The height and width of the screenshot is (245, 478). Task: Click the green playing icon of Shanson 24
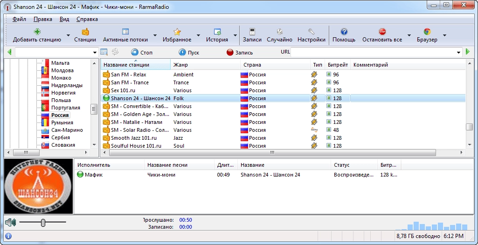[x=106, y=98]
